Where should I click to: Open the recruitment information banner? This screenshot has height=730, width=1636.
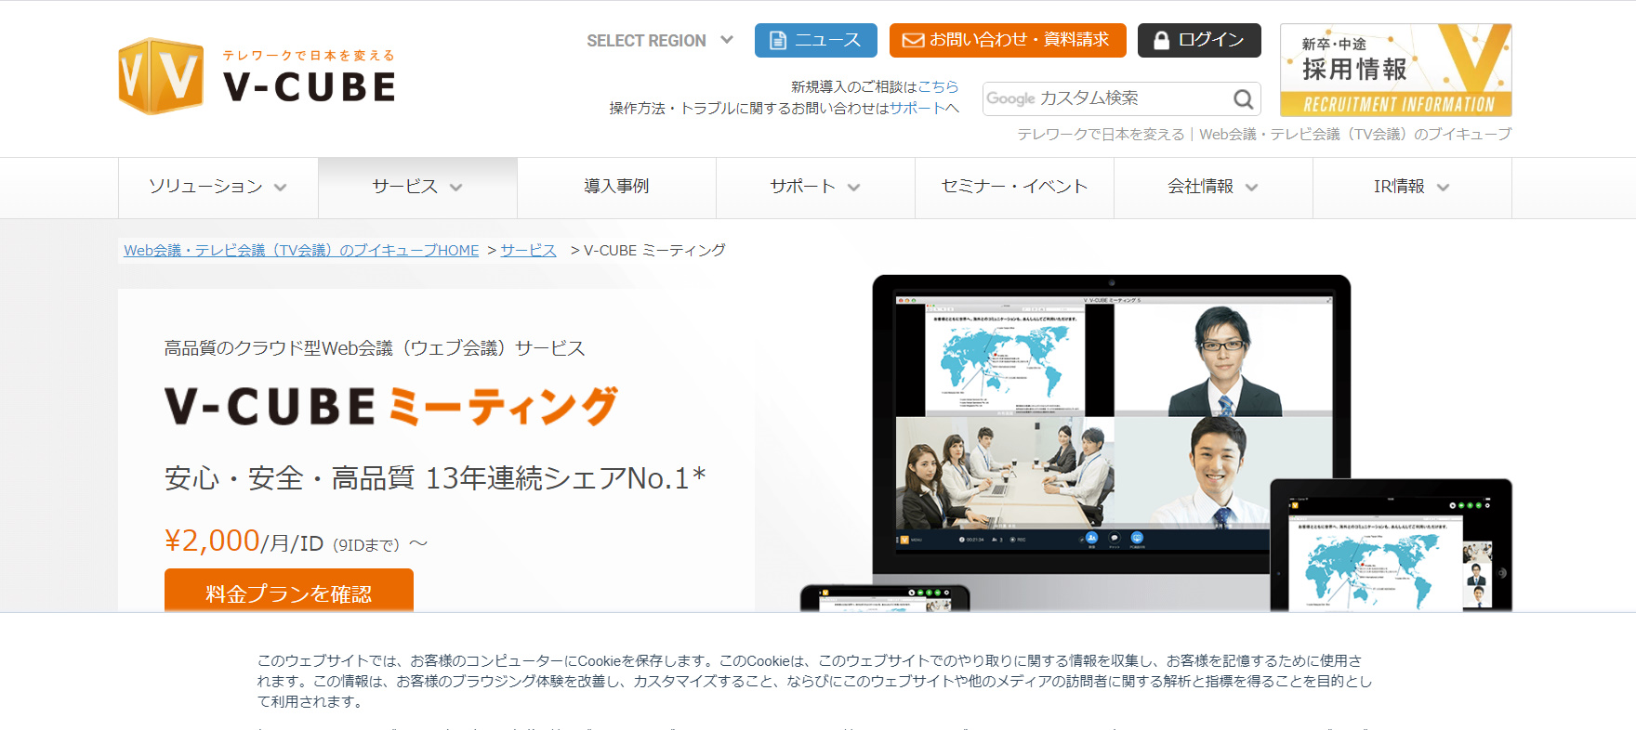[x=1395, y=71]
